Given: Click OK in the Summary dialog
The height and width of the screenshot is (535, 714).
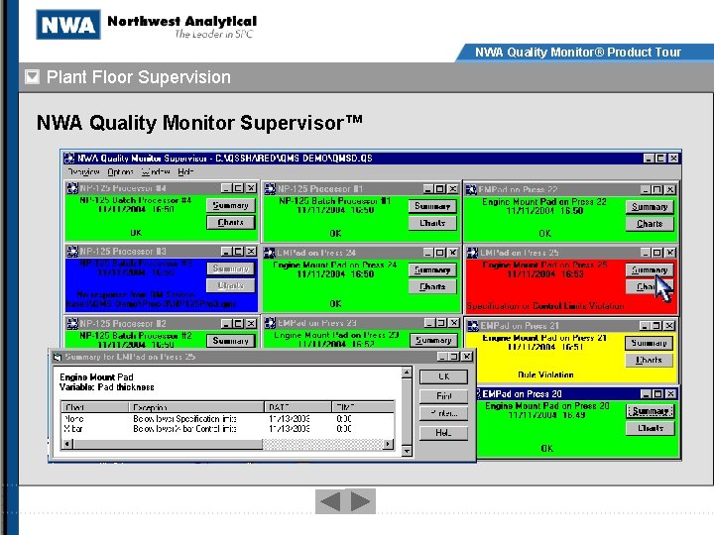Looking at the screenshot, I should (x=443, y=376).
